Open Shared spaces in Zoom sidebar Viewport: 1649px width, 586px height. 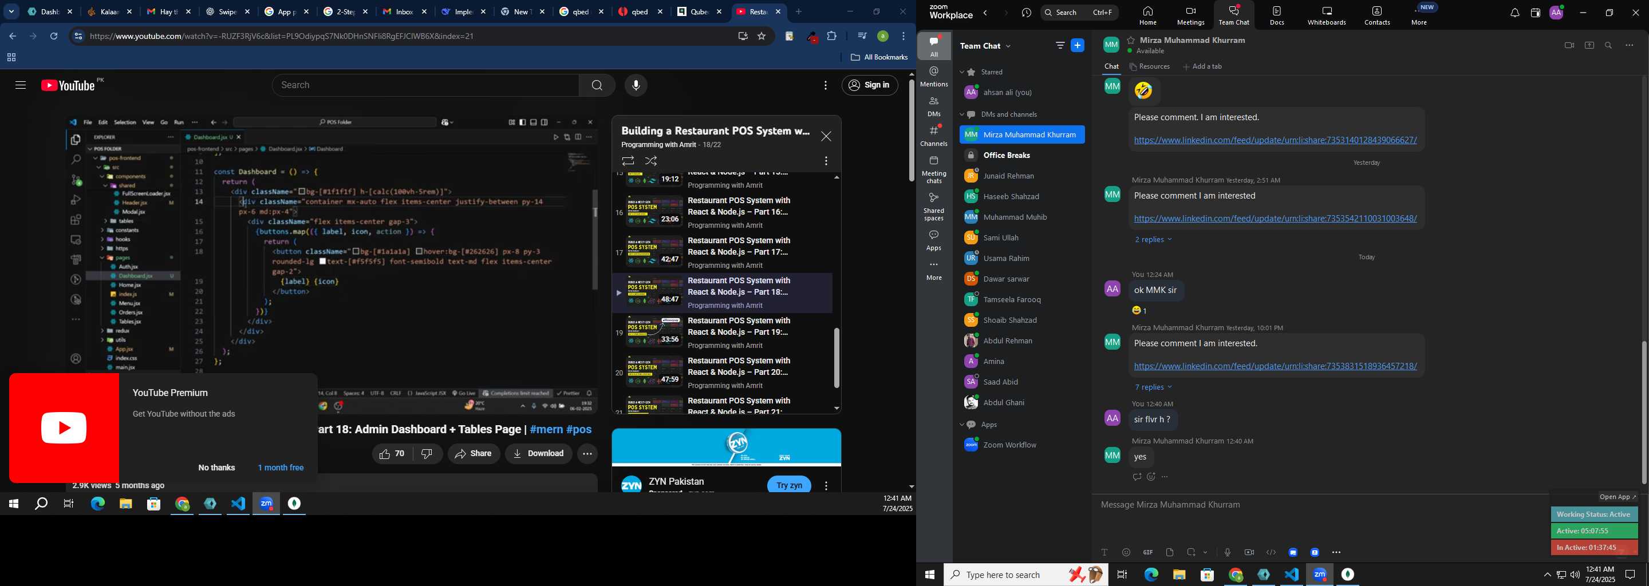tap(934, 207)
